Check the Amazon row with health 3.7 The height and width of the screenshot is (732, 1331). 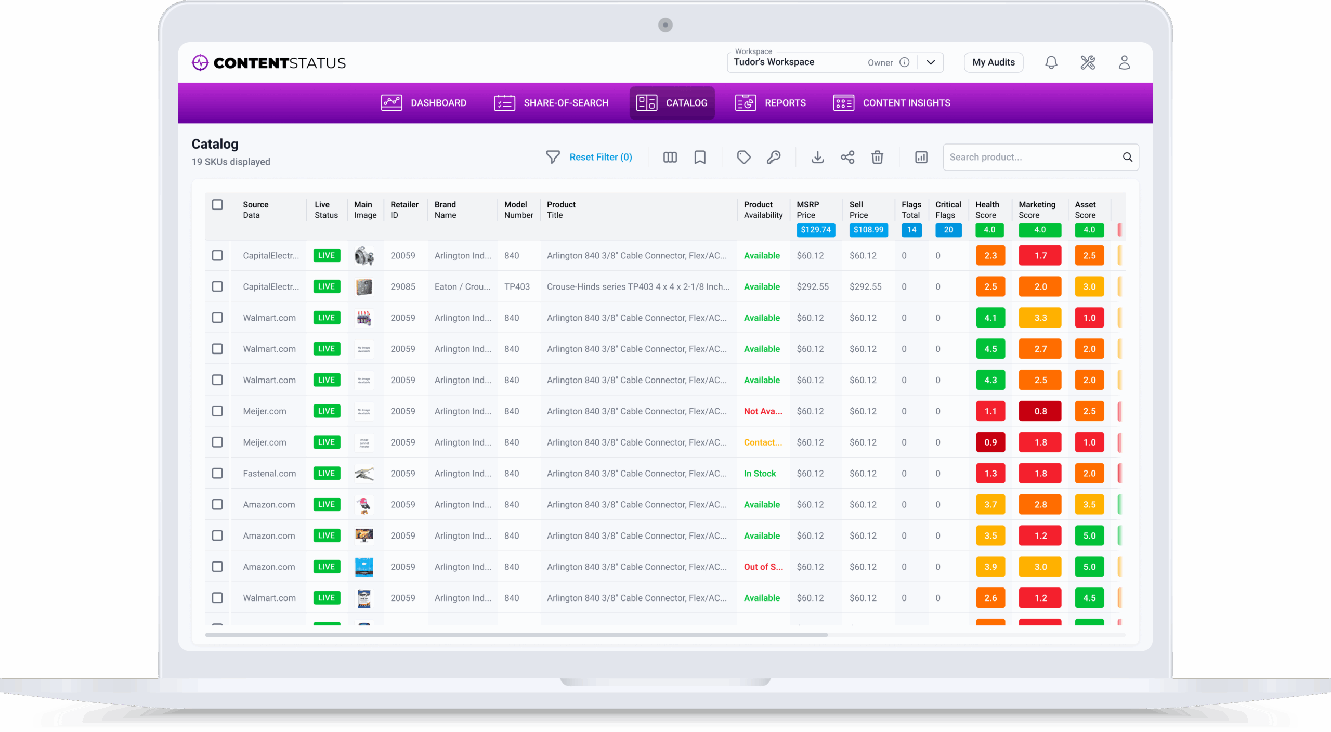click(217, 504)
